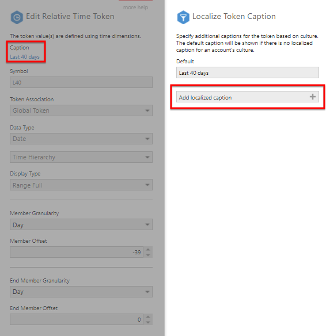Open the more help link

[x=135, y=7]
